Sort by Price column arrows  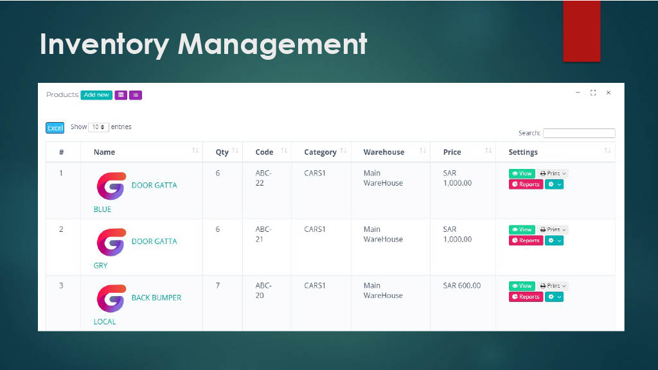(488, 150)
